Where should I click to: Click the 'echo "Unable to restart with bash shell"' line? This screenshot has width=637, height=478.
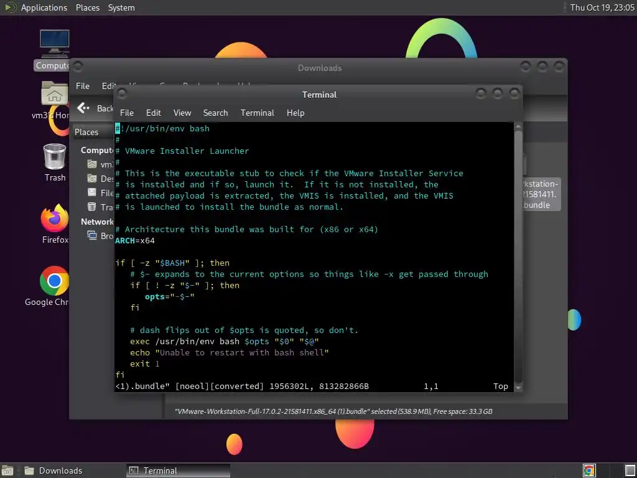[230, 352]
